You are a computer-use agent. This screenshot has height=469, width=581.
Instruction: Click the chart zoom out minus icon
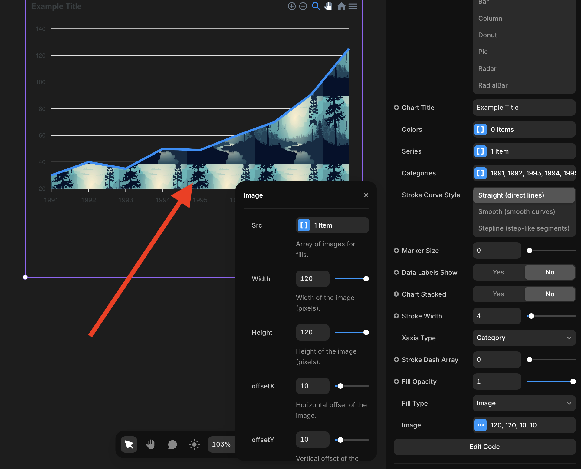[x=303, y=6]
